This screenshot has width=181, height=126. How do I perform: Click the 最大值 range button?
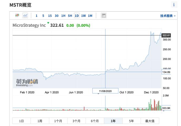[150, 121]
